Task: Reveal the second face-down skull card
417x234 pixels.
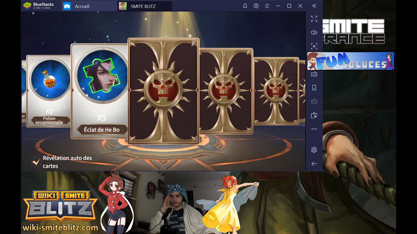Action: point(226,91)
